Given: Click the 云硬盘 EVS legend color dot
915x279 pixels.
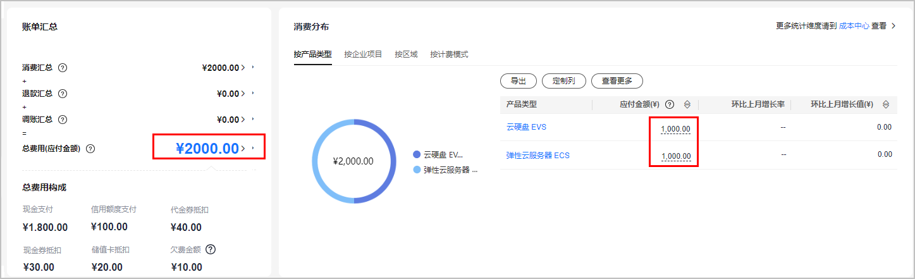Looking at the screenshot, I should coord(416,154).
